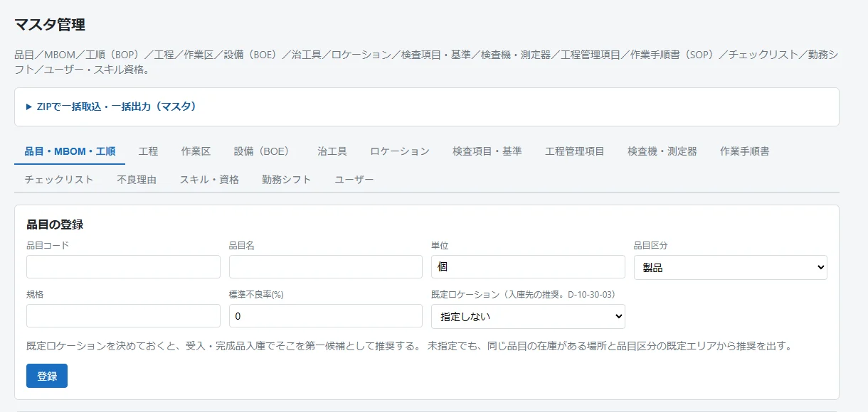Open the 既定ロケーション dropdown showing 指定しない
The height and width of the screenshot is (412, 868).
point(528,317)
